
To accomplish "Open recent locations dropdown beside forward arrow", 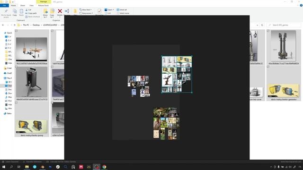I will [x=11, y=25].
